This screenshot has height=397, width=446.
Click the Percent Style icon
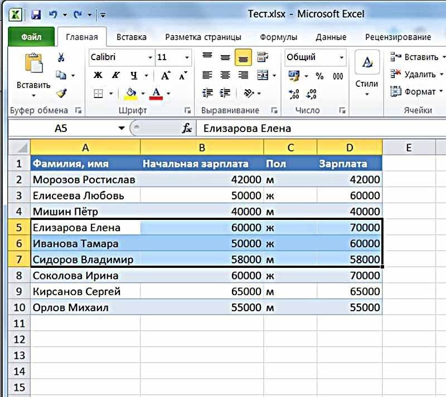tap(319, 76)
